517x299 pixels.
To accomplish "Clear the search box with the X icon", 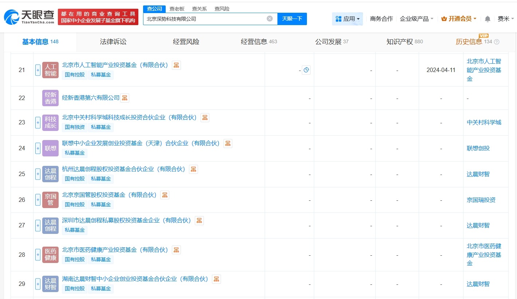I will tap(269, 19).
